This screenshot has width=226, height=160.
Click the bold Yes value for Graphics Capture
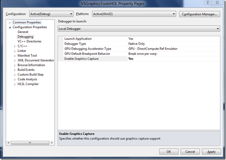point(131,59)
